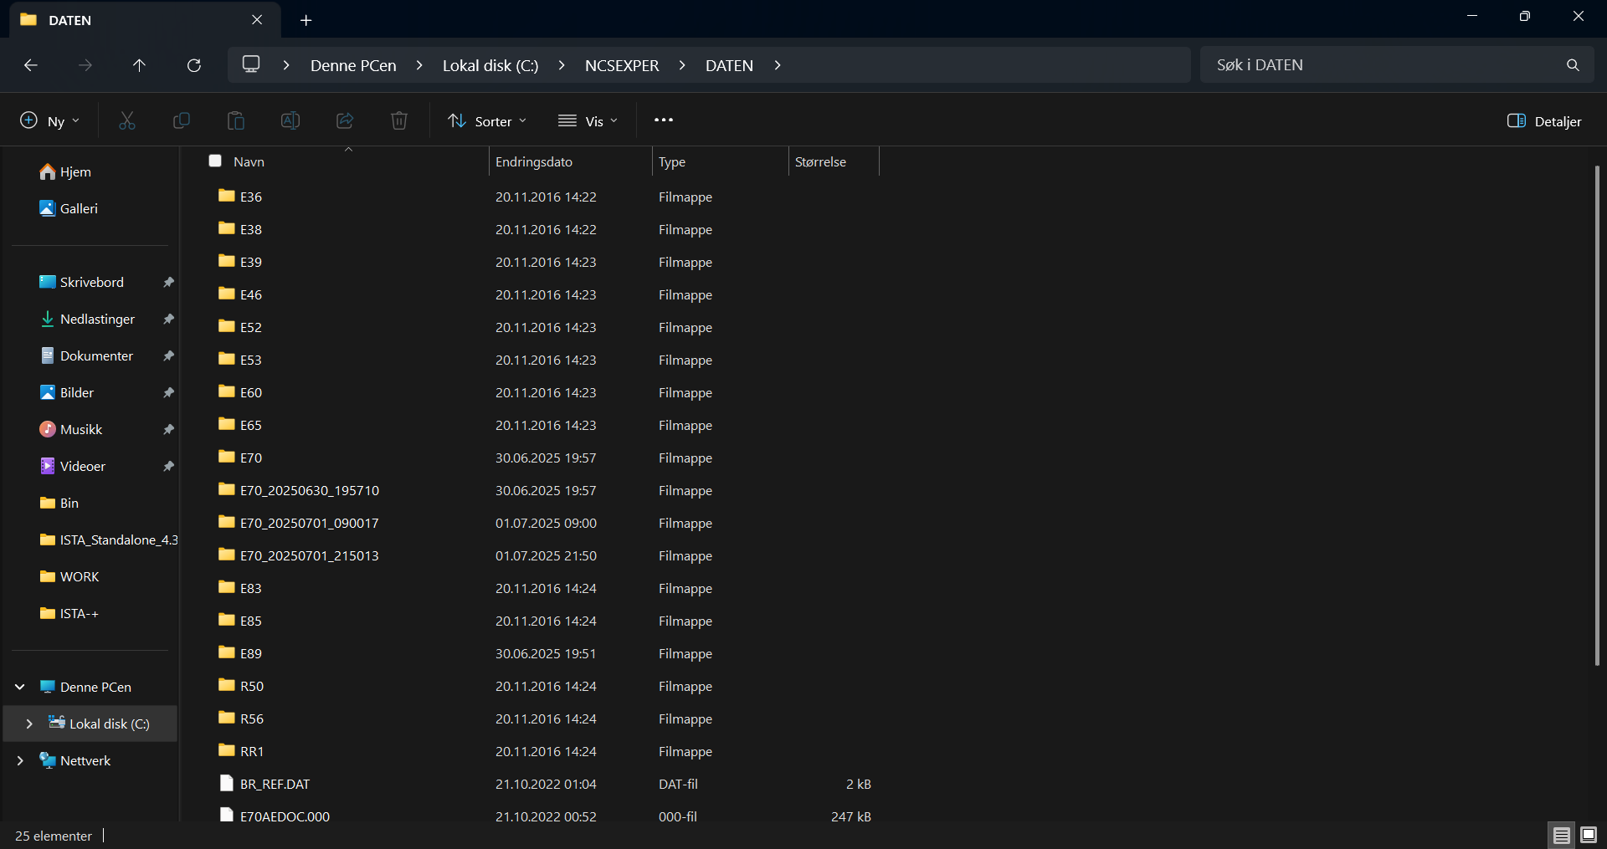Expand chevron after NCSEXPER breadcrumb
This screenshot has width=1607, height=849.
pyautogui.click(x=682, y=65)
